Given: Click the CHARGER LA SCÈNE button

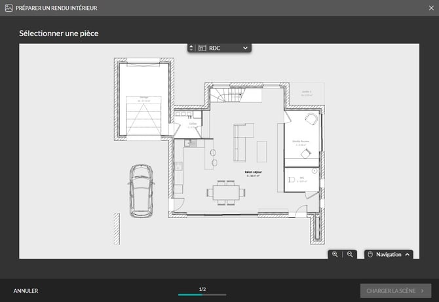Looking at the screenshot, I should click(395, 290).
